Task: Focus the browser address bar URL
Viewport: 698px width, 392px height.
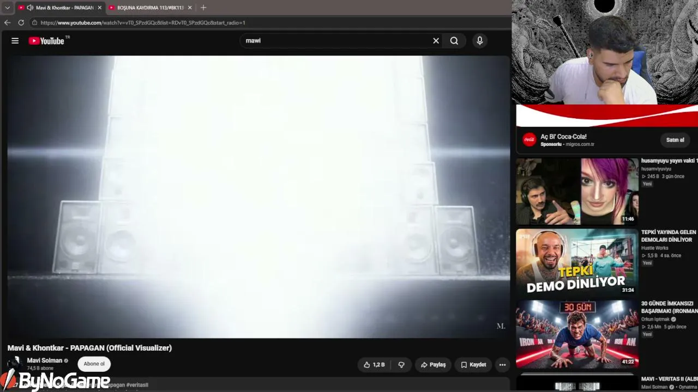Action: [x=143, y=23]
